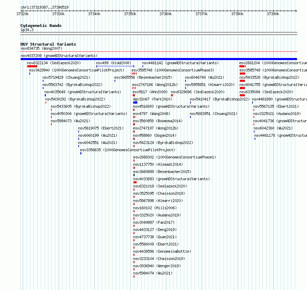The image size is (307, 290).
Task: Open variant nsv5683951 (Chuang2021)
Action: click(214, 114)
